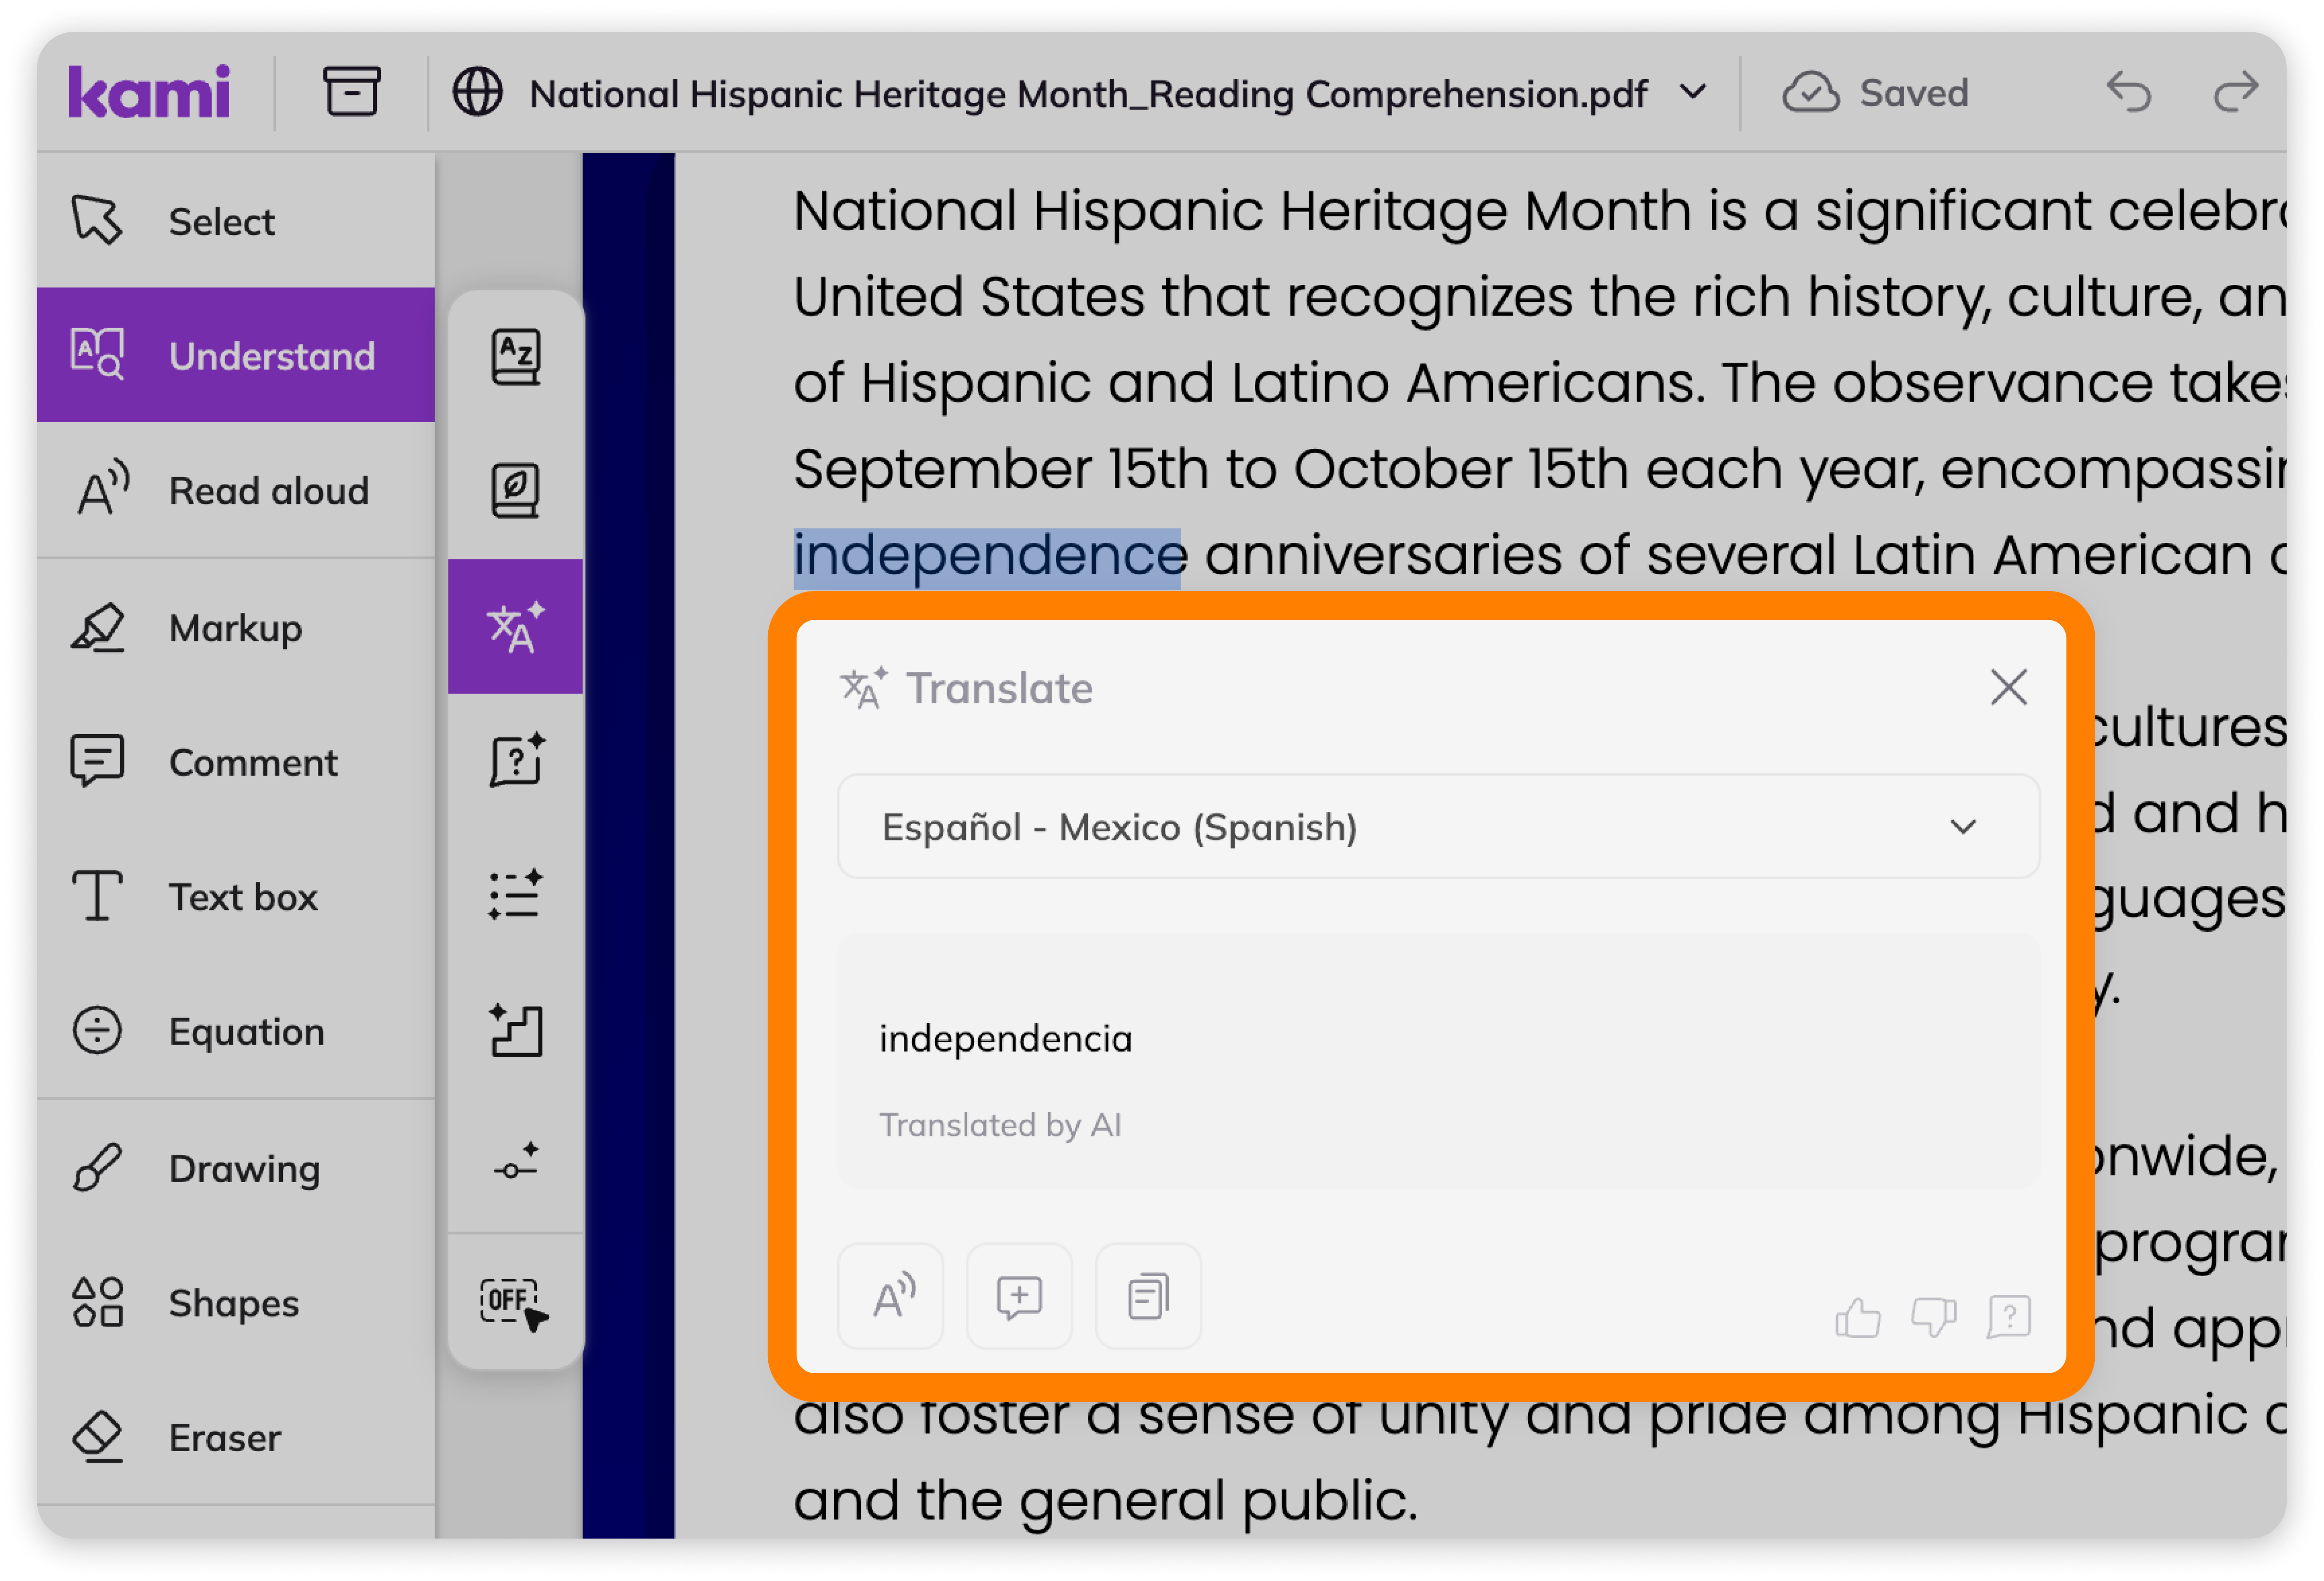Viewport: 2324px width, 1581px height.
Task: Open the Español - Mexico language dropdown
Action: pos(1438,826)
